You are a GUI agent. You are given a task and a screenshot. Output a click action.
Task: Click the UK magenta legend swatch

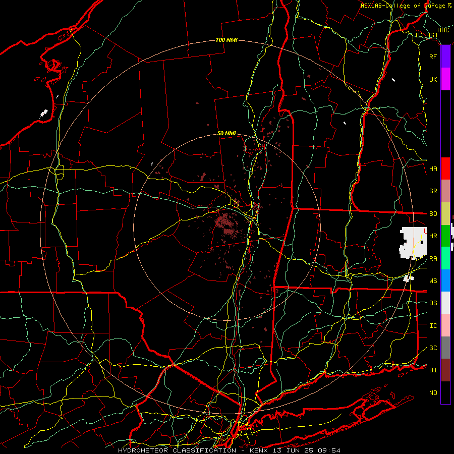tap(445, 79)
